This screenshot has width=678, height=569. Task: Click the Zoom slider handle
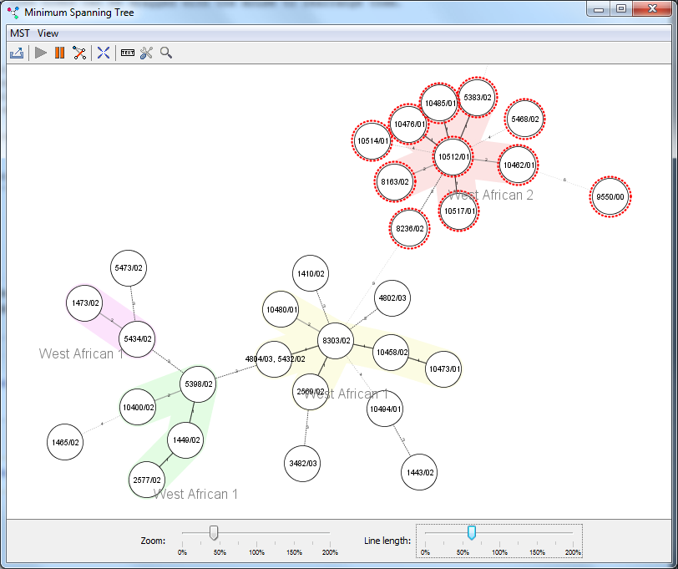[214, 532]
